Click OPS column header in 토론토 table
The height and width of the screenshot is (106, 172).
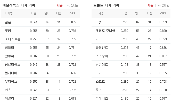coord(163,13)
